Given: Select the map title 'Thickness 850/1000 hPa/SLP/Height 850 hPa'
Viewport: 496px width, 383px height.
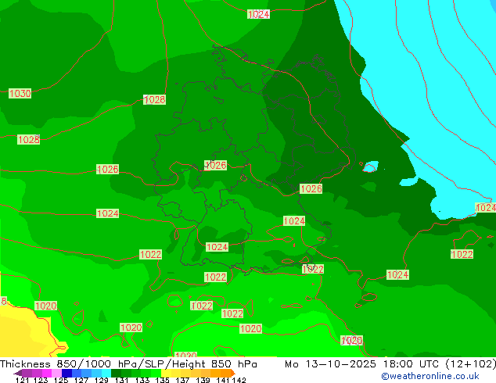Looking at the screenshot, I should tap(128, 364).
